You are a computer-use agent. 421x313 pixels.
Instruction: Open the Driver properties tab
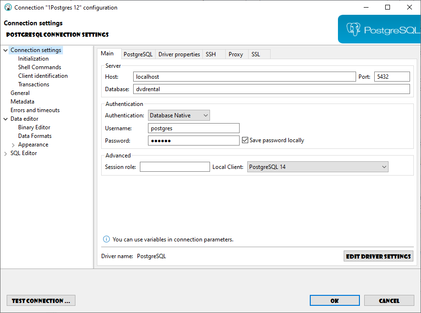179,54
